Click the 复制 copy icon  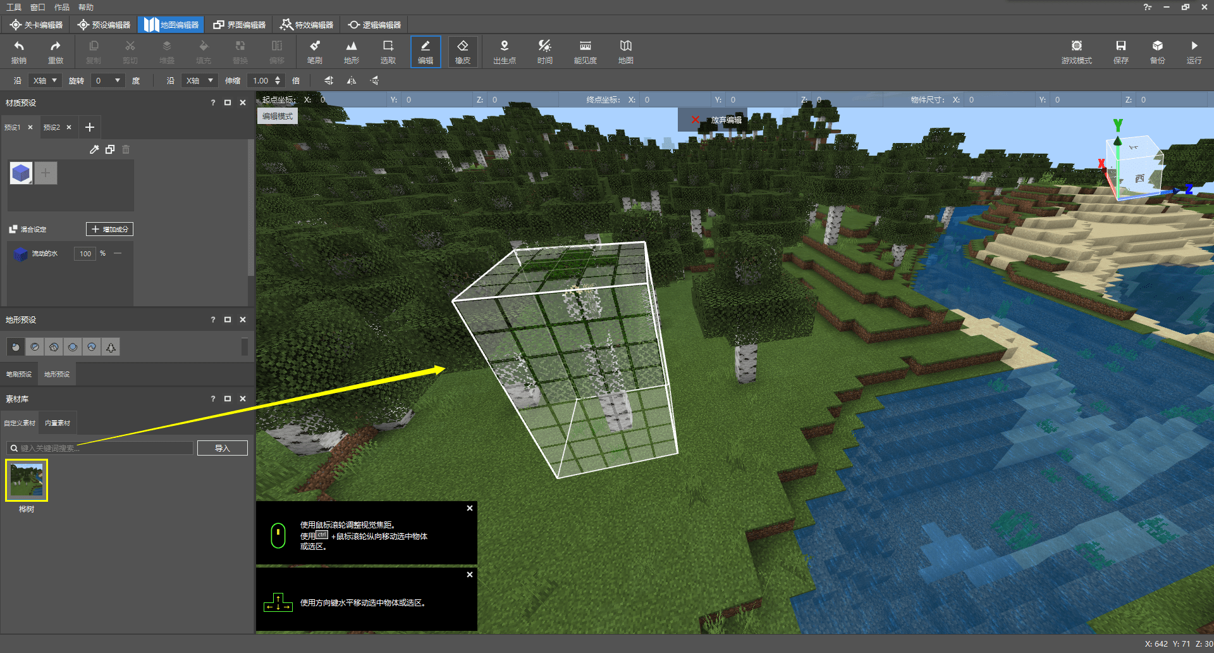pyautogui.click(x=94, y=51)
